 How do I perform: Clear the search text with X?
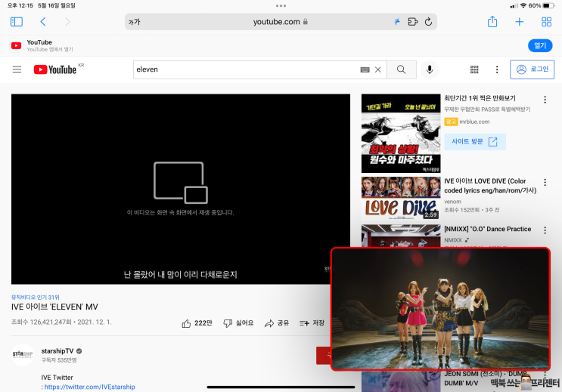[377, 69]
